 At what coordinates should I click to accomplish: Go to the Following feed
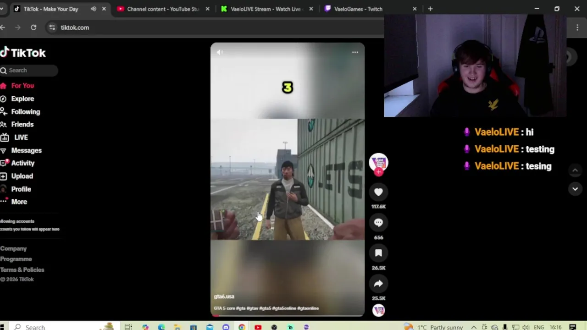pyautogui.click(x=20, y=112)
